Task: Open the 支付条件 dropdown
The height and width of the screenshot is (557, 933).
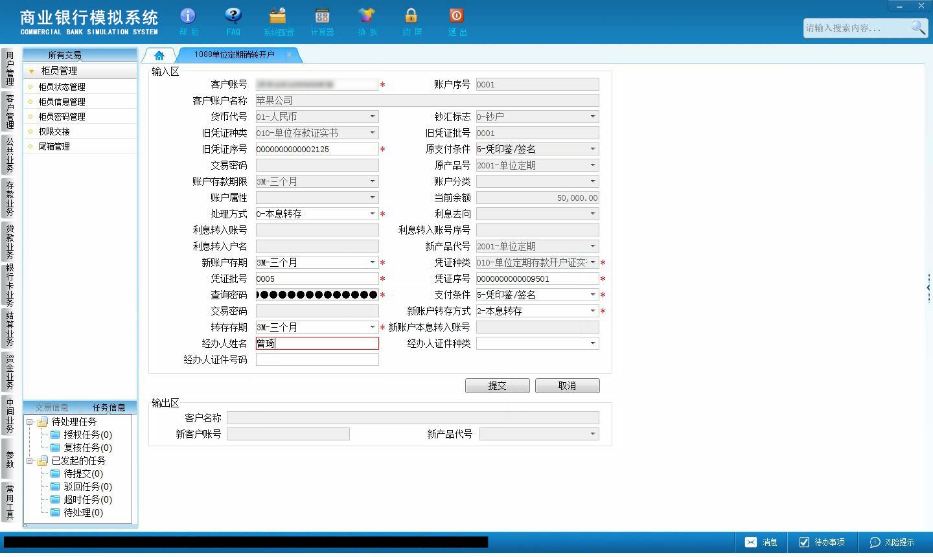Action: coord(592,295)
